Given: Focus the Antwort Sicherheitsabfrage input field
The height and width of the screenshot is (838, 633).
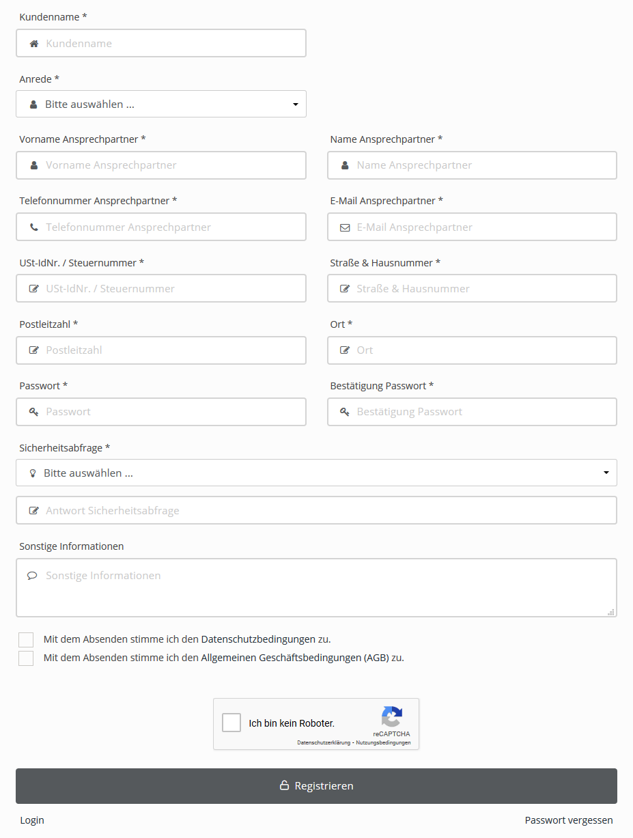Looking at the screenshot, I should pyautogui.click(x=316, y=511).
